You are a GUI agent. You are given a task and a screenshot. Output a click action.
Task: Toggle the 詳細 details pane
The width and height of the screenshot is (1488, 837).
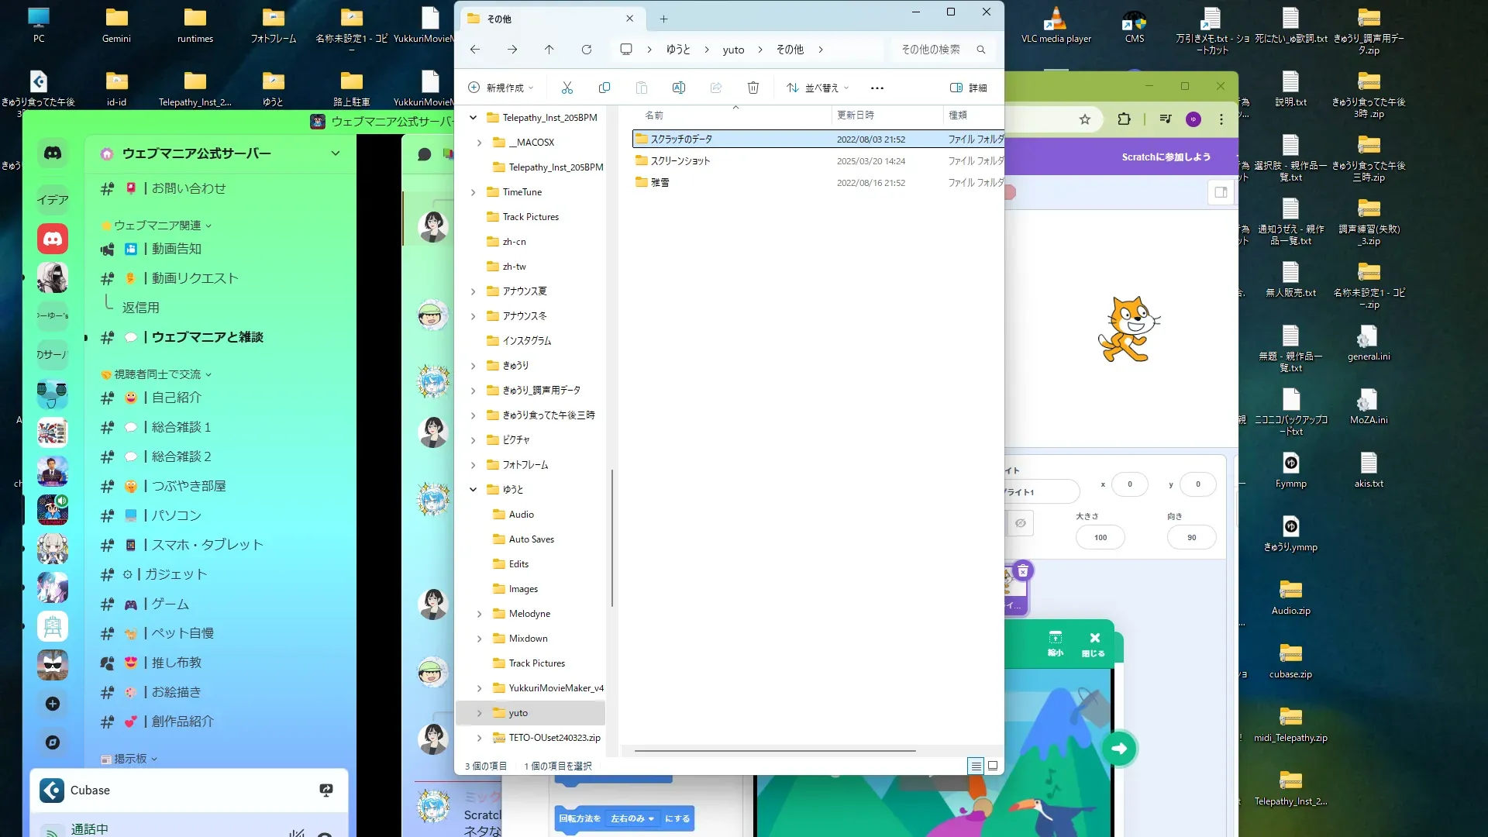(x=969, y=88)
